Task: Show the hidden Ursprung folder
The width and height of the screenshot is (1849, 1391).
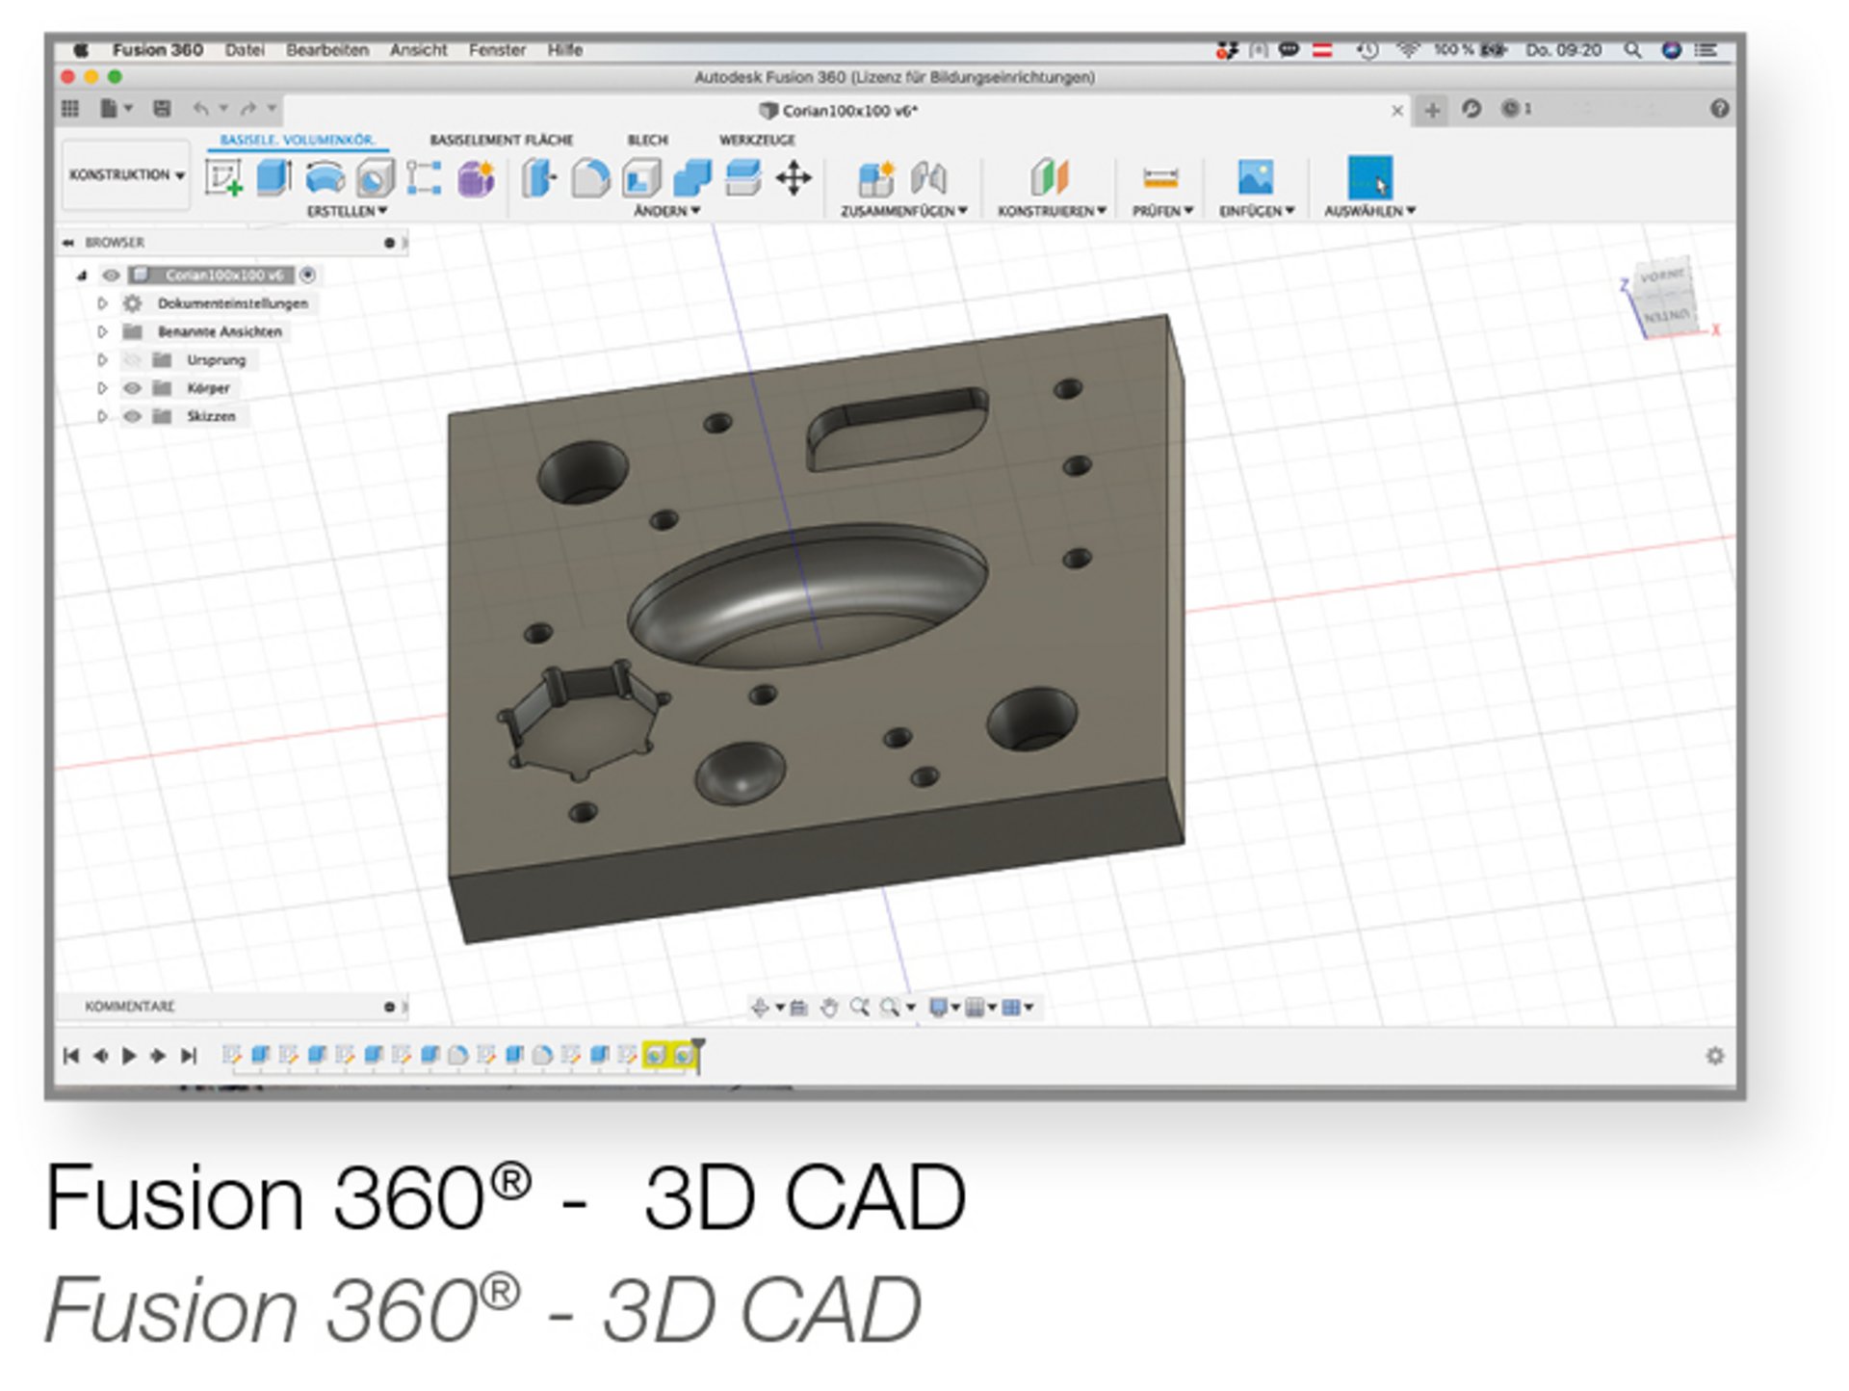Action: (x=133, y=360)
